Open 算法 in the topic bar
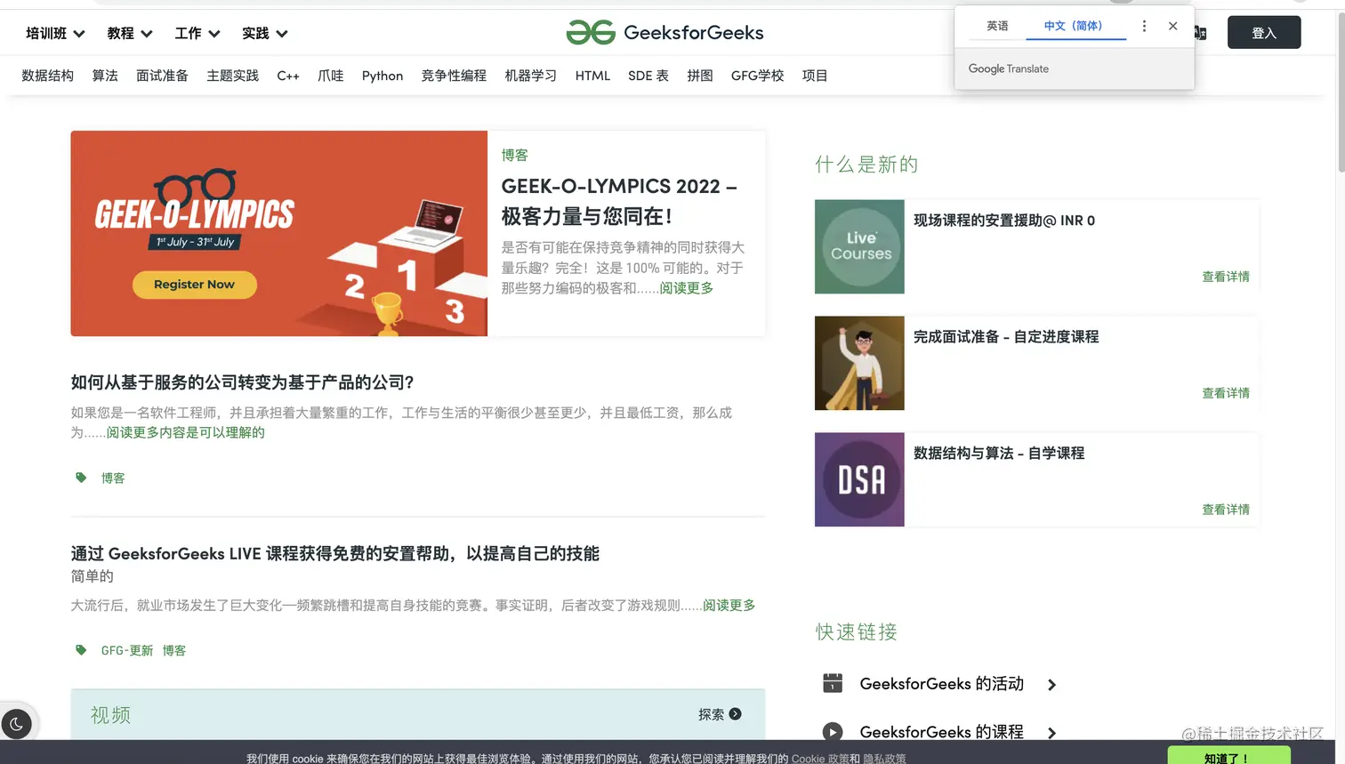The width and height of the screenshot is (1345, 764). (105, 76)
